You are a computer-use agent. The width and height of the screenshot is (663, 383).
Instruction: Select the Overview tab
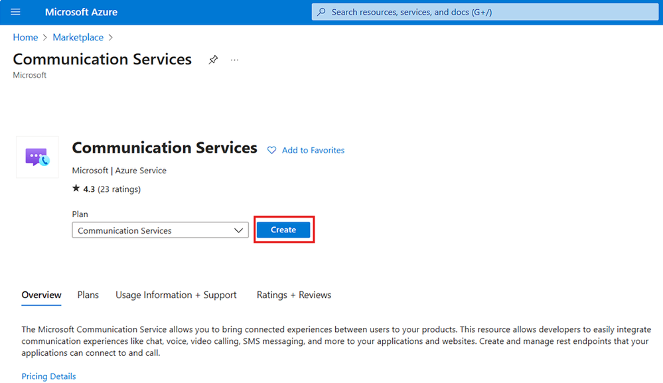tap(41, 295)
